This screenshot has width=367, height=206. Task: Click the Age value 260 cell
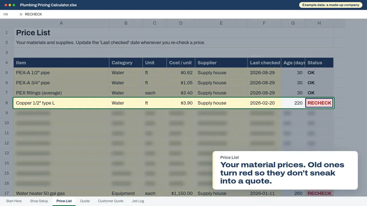pos(293,193)
